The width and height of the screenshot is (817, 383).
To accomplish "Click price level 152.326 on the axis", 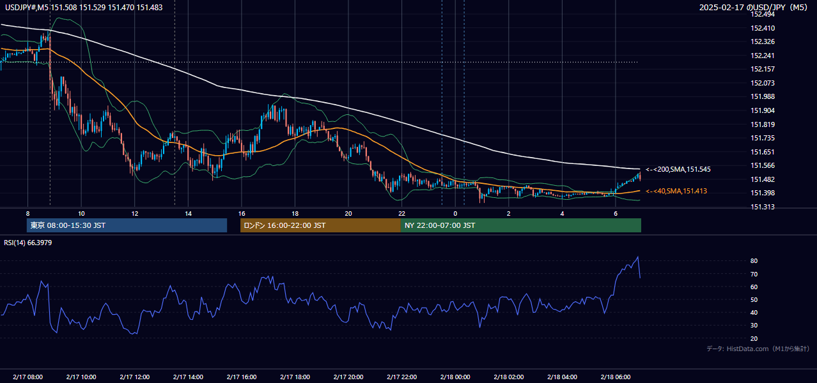I will [763, 41].
